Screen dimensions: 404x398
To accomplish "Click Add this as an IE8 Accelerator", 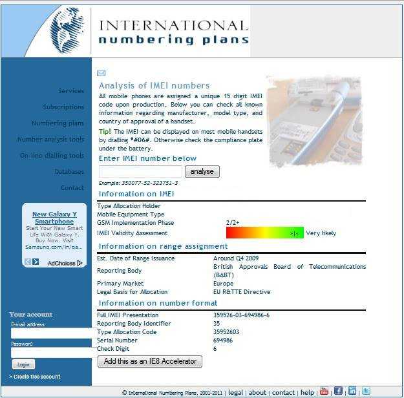I will [150, 361].
